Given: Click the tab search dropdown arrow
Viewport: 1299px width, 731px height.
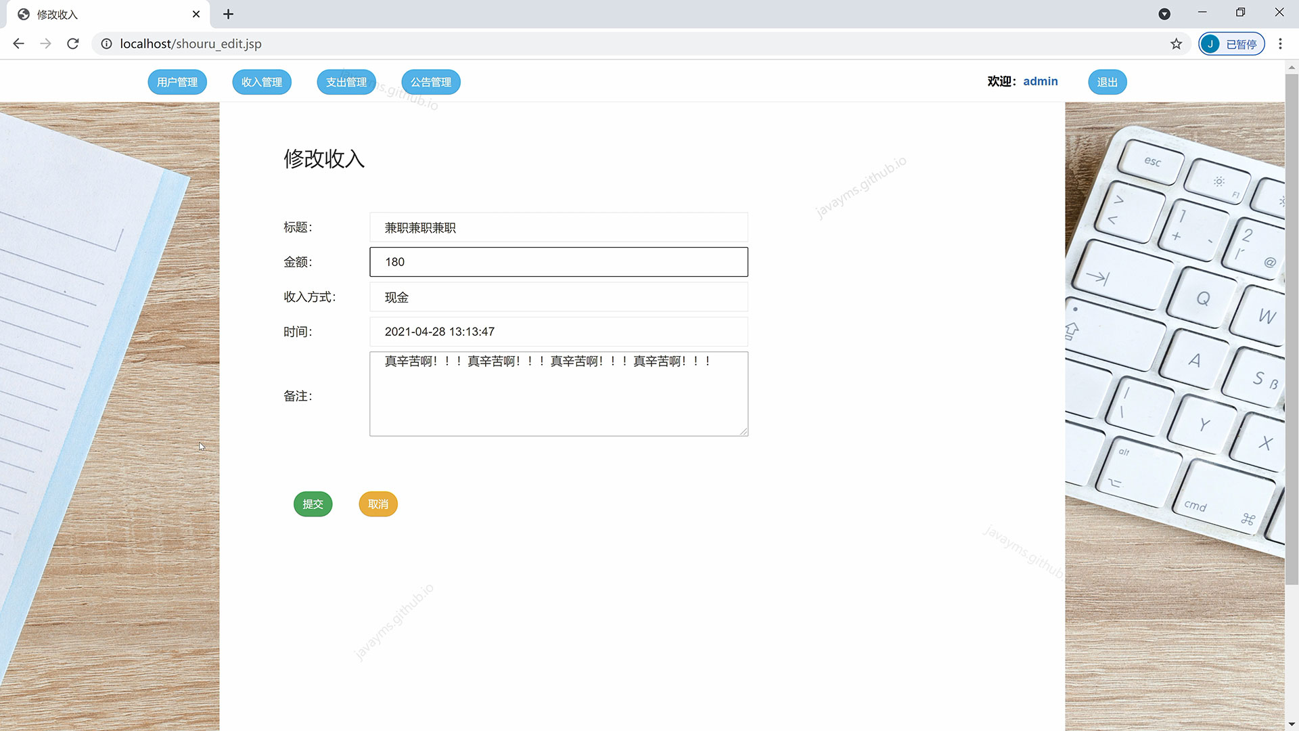Looking at the screenshot, I should tap(1164, 14).
